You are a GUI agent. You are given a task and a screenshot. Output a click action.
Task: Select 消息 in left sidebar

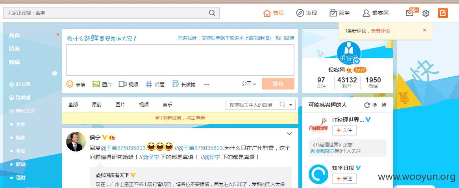point(14,49)
